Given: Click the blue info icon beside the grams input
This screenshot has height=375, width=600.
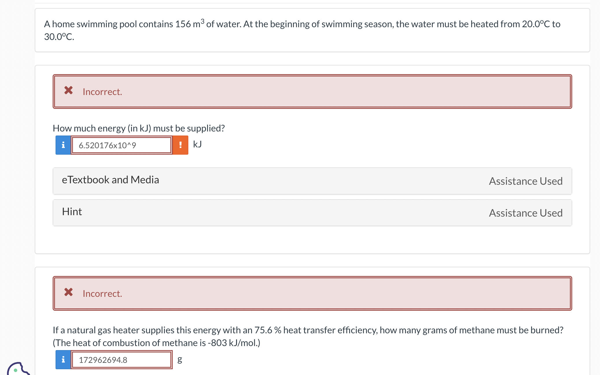Looking at the screenshot, I should pyautogui.click(x=63, y=360).
